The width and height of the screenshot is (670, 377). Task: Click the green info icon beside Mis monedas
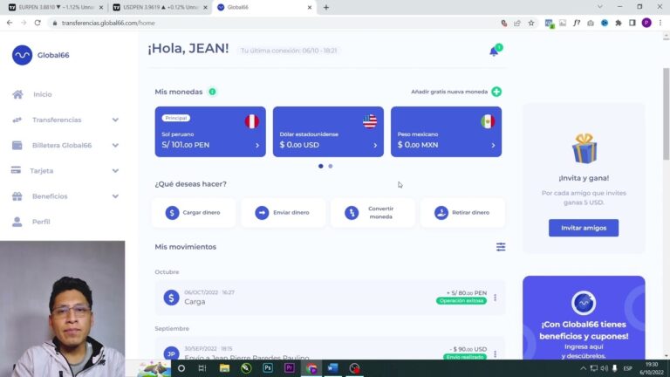pos(212,92)
